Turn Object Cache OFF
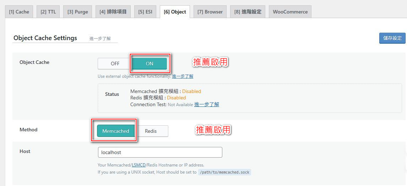Image resolution: width=407 pixels, height=186 pixels. point(115,64)
